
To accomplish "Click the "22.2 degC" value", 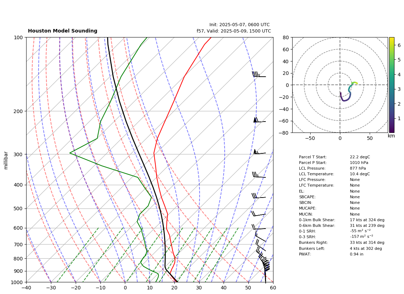I will pyautogui.click(x=360, y=157).
